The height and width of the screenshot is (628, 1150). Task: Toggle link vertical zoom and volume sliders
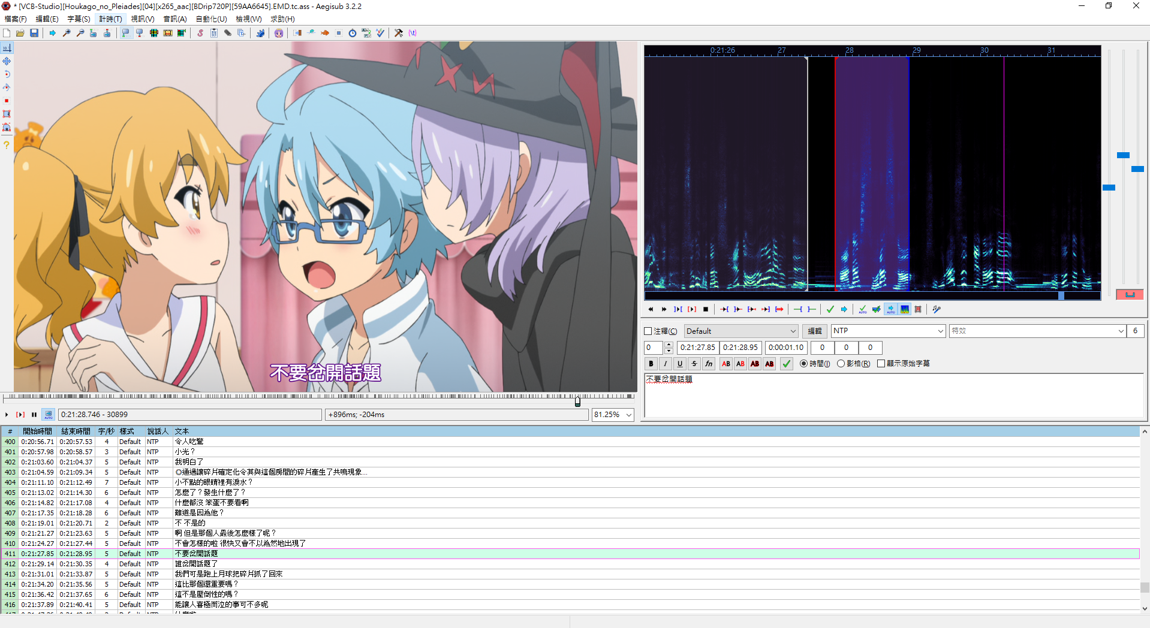click(1130, 294)
